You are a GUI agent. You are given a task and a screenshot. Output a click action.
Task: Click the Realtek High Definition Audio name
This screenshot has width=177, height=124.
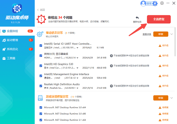click(x=62, y=84)
